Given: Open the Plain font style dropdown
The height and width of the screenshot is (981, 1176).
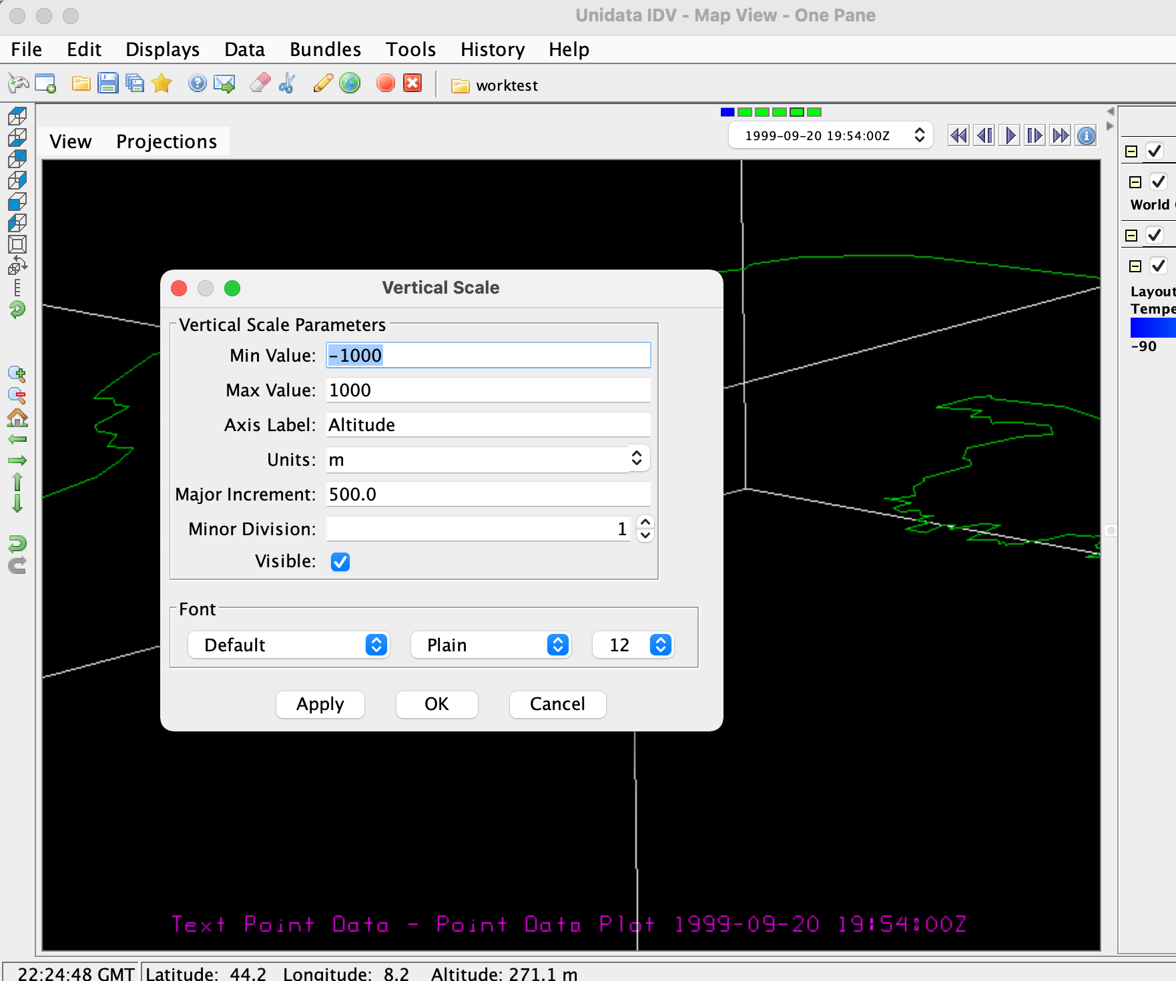Looking at the screenshot, I should [491, 645].
